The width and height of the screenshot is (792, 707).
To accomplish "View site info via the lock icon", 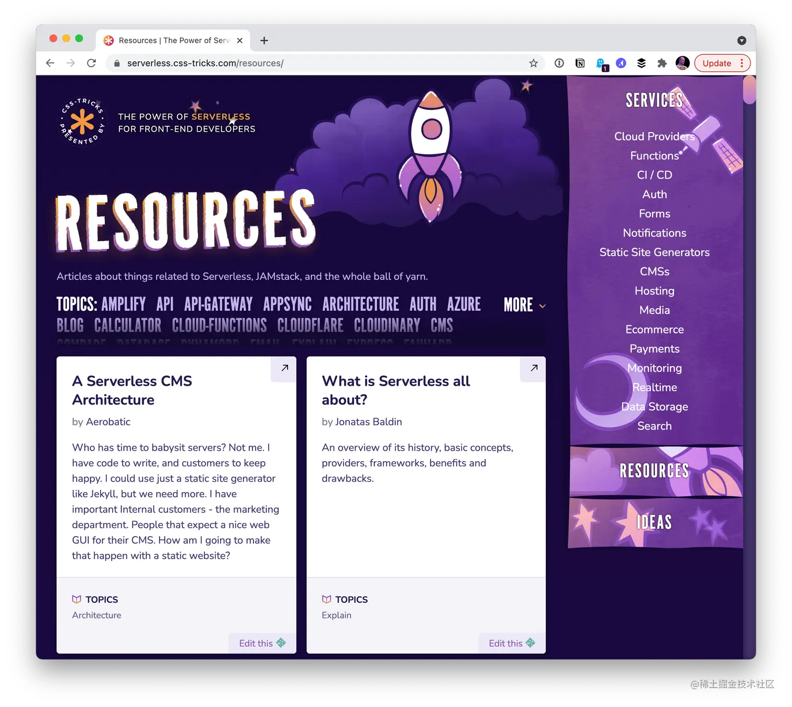I will 117,63.
